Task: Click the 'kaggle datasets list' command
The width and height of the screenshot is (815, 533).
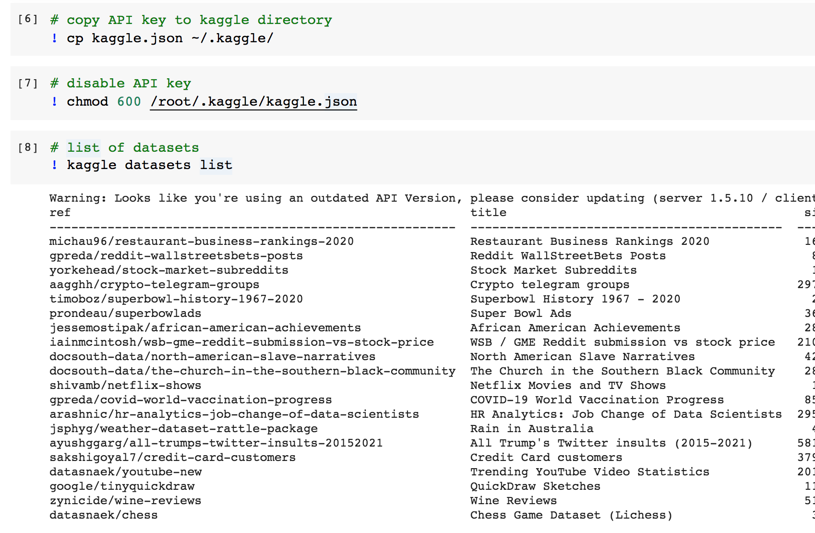Action: point(149,165)
